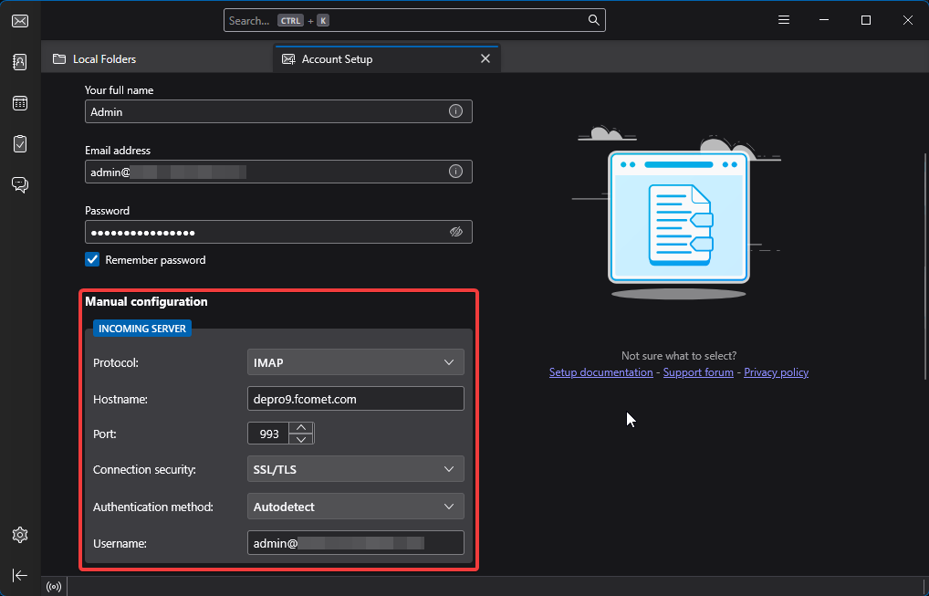Click the Username input field
The width and height of the screenshot is (929, 596).
point(356,543)
